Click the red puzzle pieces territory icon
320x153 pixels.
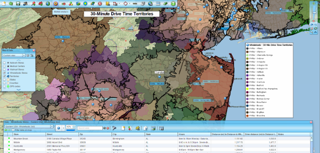pyautogui.click(x=41, y=4)
